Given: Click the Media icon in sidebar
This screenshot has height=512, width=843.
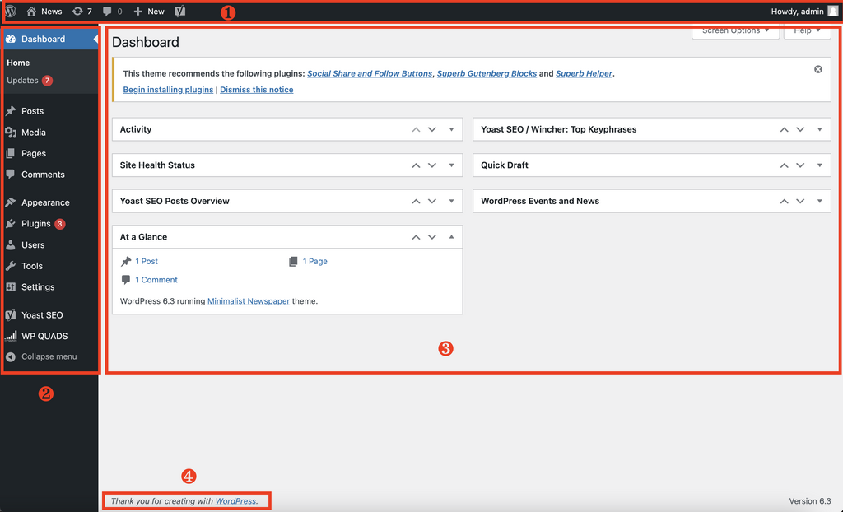Looking at the screenshot, I should click(10, 133).
